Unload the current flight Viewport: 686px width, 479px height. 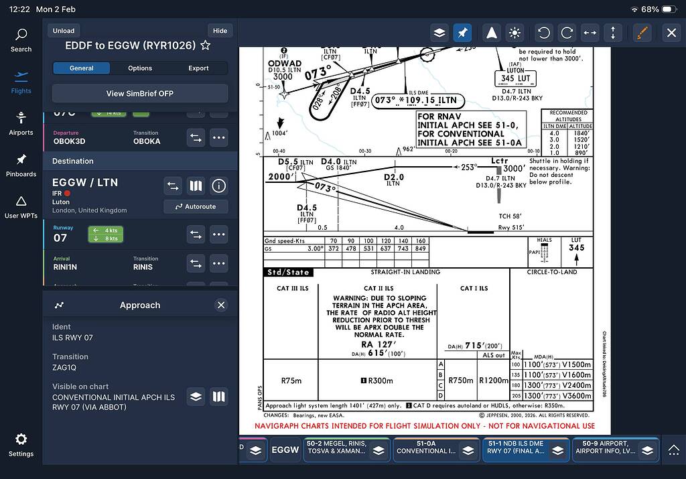pos(64,31)
